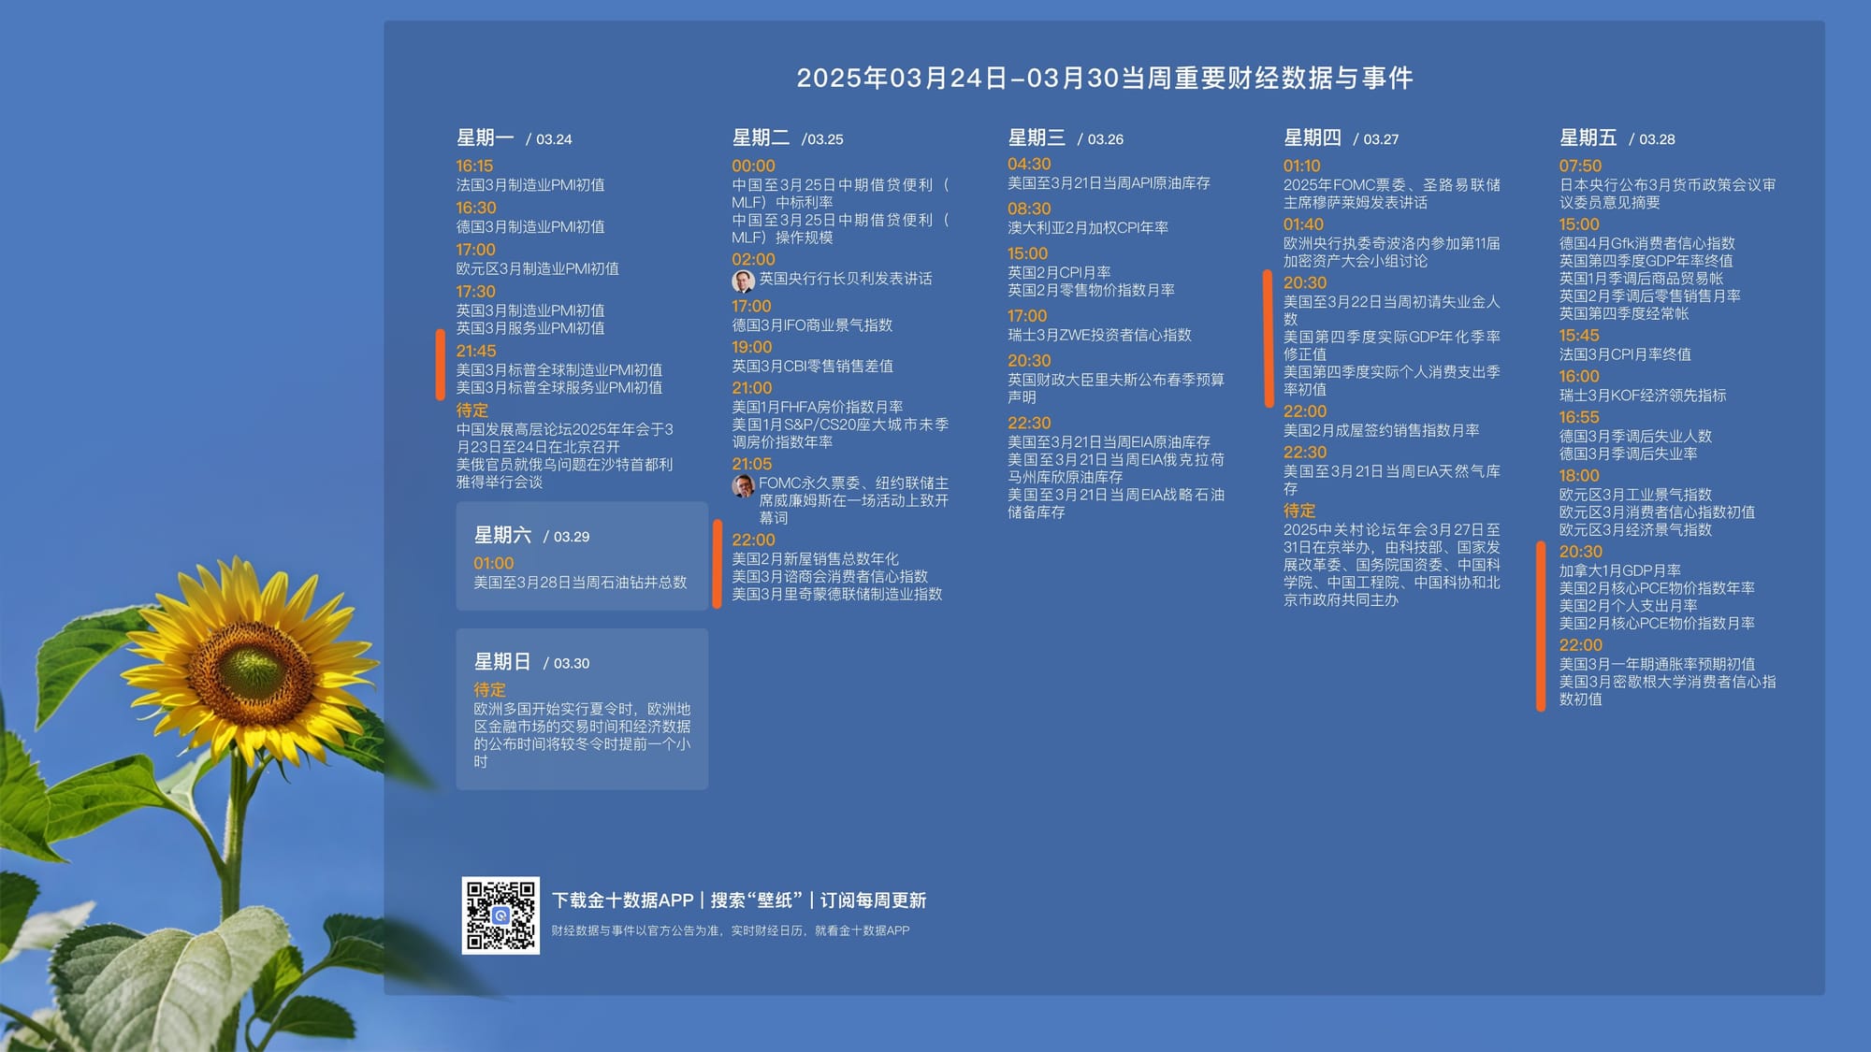Screen dimensions: 1871x1052
Task: Click the Monday 待定 label
Action: click(472, 411)
